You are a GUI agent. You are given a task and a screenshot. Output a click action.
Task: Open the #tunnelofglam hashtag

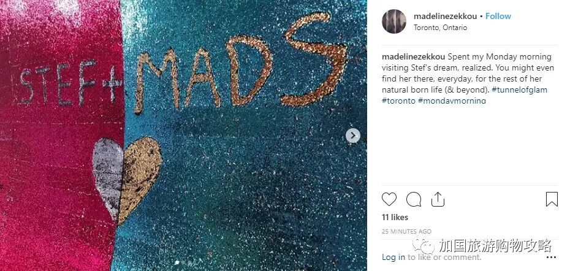520,90
